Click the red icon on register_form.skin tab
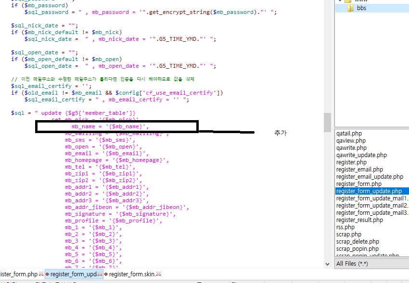Screen dimensions: 409x283 coord(106,274)
